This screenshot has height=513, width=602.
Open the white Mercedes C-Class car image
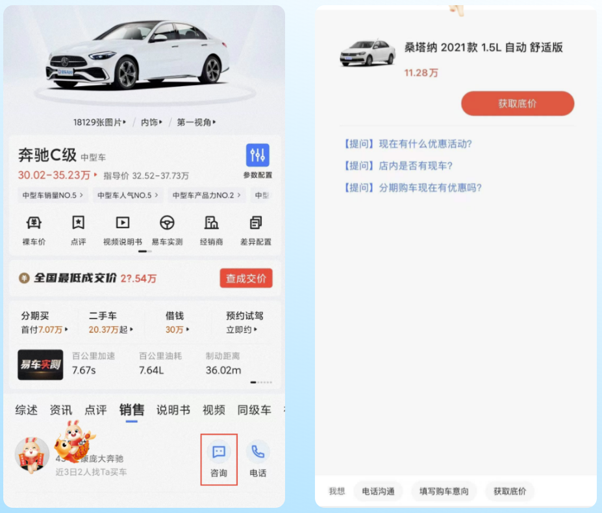click(137, 54)
